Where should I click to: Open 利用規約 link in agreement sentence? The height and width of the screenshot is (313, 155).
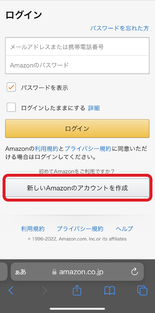pyautogui.click(x=46, y=149)
